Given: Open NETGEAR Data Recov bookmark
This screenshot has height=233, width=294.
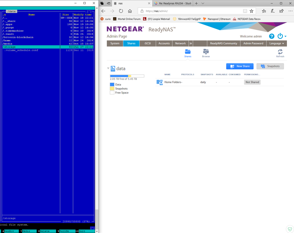Looking at the screenshot, I should (x=247, y=19).
